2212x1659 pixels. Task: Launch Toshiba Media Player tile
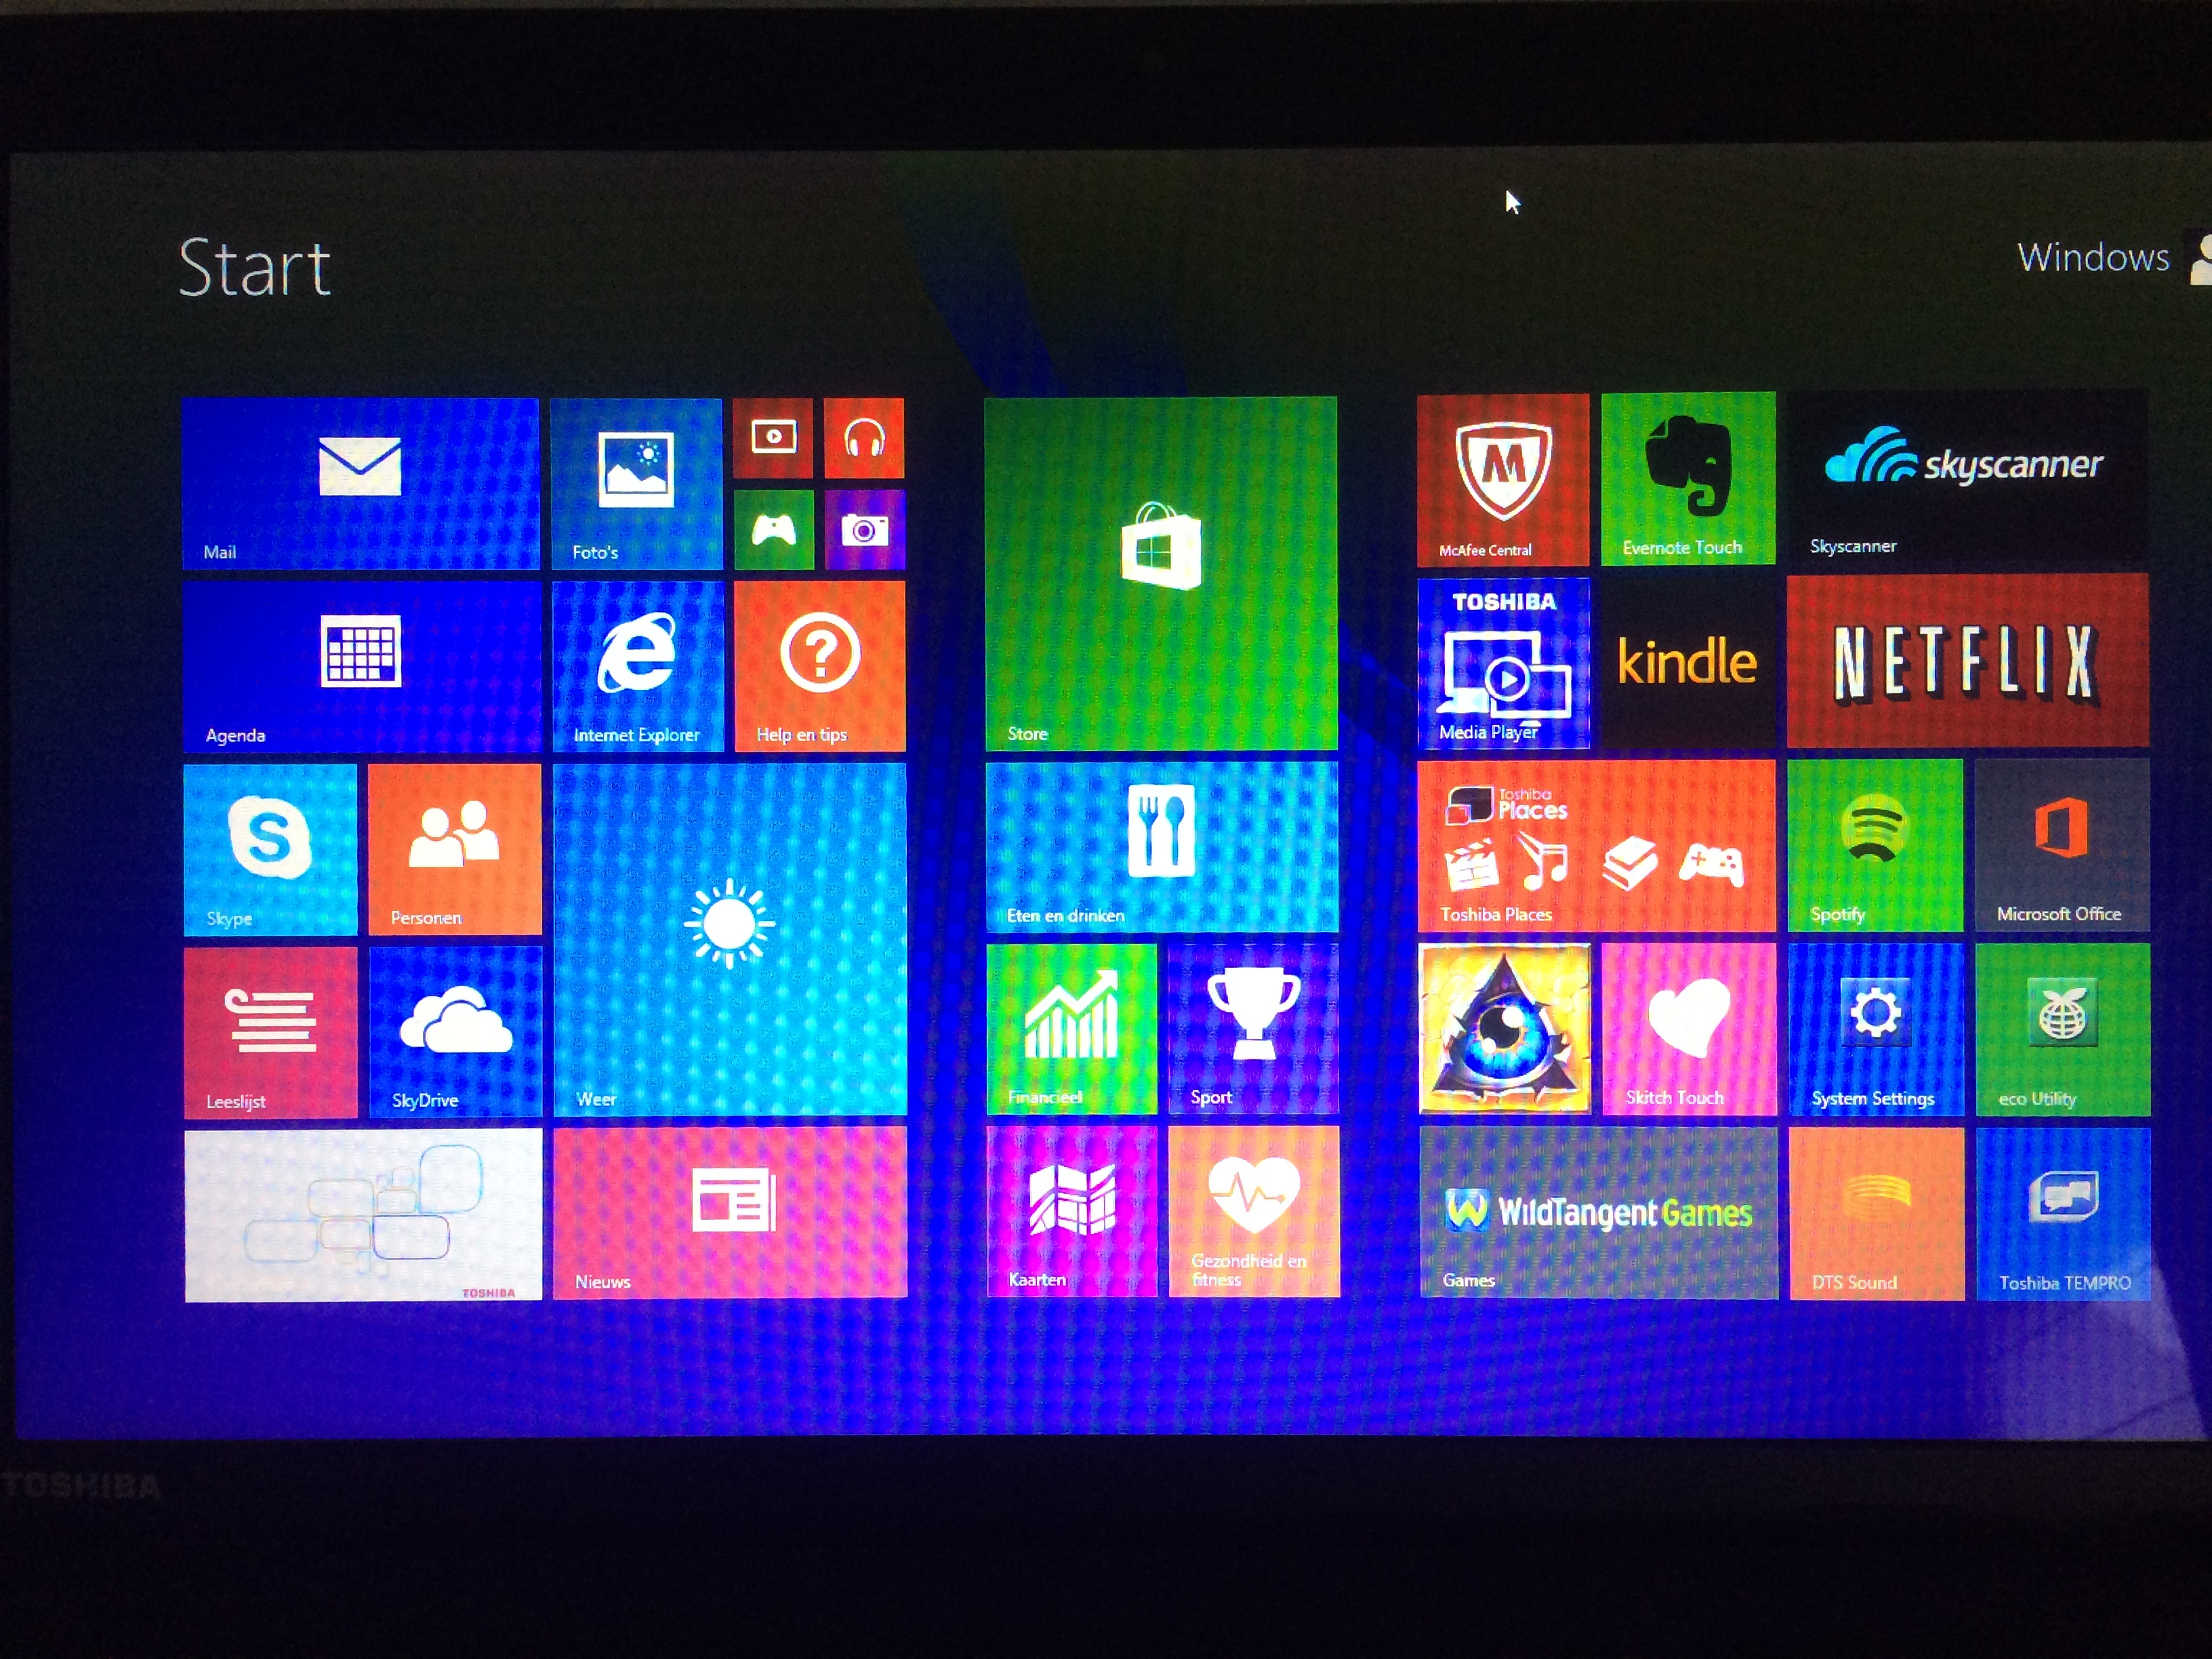point(1503,663)
